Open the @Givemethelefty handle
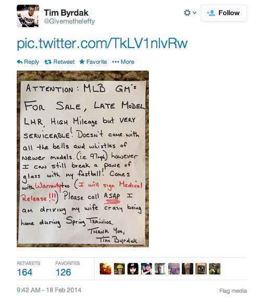 [69, 21]
